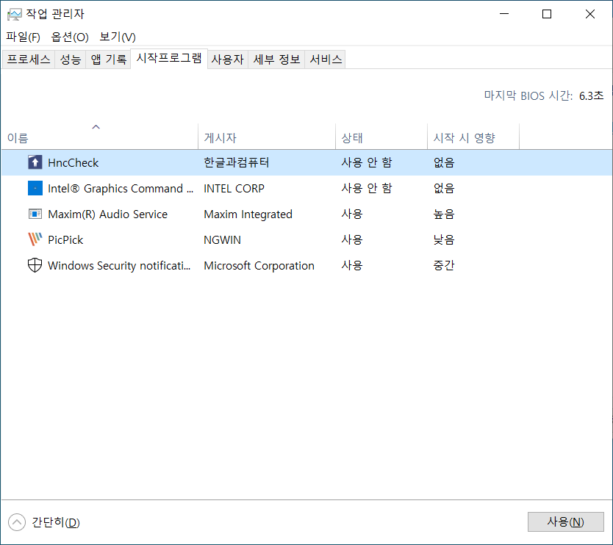Select the 시작프로그램 tab
The width and height of the screenshot is (613, 545).
pos(169,58)
